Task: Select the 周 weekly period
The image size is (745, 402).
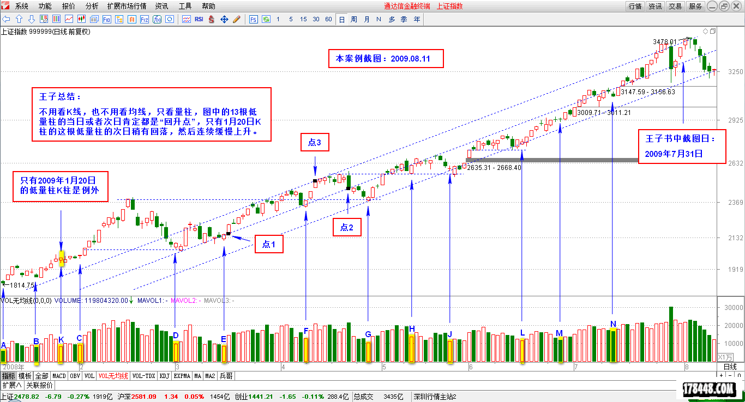Action: click(354, 19)
